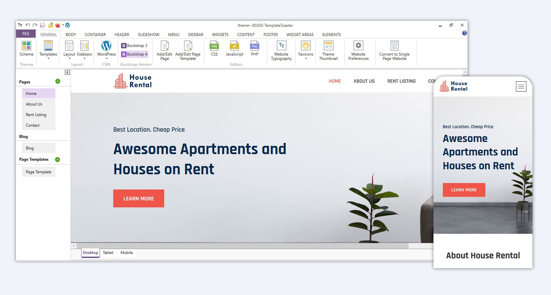Click Convert to Single Page Website

coord(394,50)
